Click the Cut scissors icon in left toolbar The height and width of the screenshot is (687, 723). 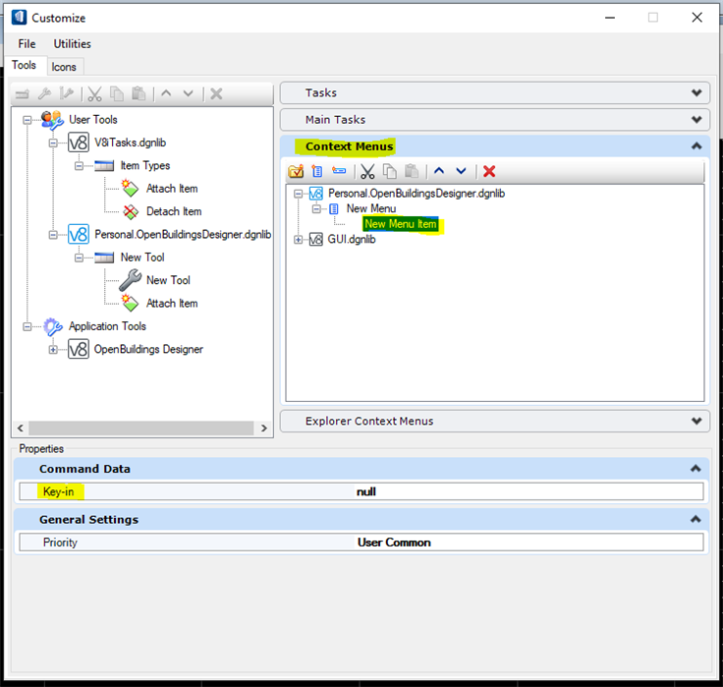click(94, 94)
